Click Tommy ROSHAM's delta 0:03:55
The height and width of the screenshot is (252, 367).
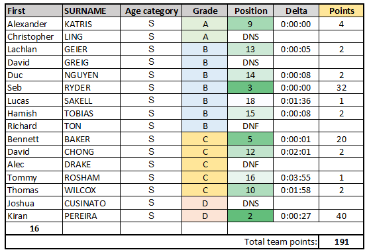[296, 177]
